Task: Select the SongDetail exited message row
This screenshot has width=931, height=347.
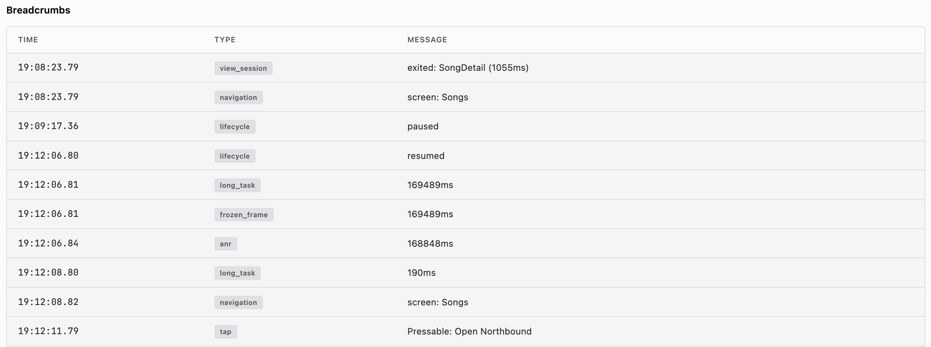Action: 466,68
